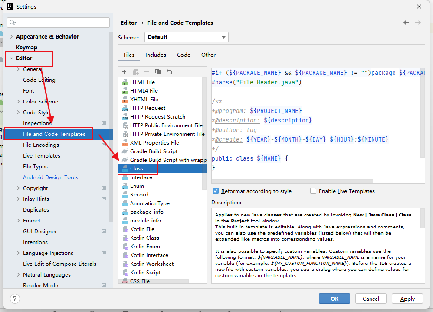Switch to the Other tab
Screen dimensions: 433x312
click(208, 55)
